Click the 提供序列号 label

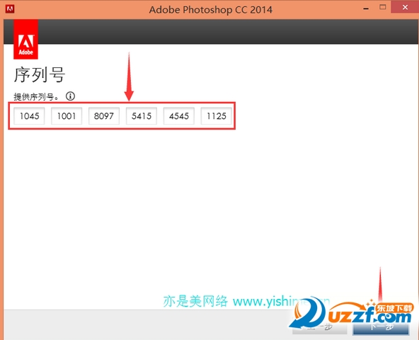(36, 96)
